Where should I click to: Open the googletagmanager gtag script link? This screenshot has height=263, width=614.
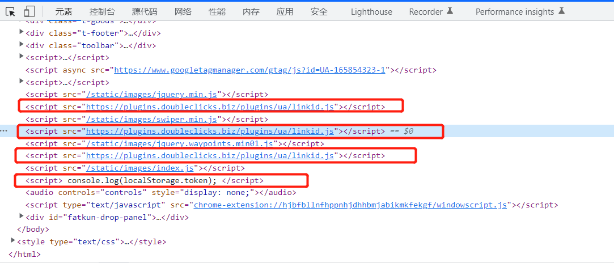250,70
